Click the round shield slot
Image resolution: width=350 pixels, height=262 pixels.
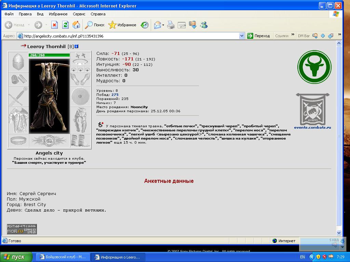pos(81,96)
